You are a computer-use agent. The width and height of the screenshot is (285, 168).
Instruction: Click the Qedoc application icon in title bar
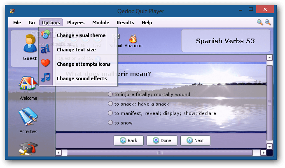[x=12, y=11]
